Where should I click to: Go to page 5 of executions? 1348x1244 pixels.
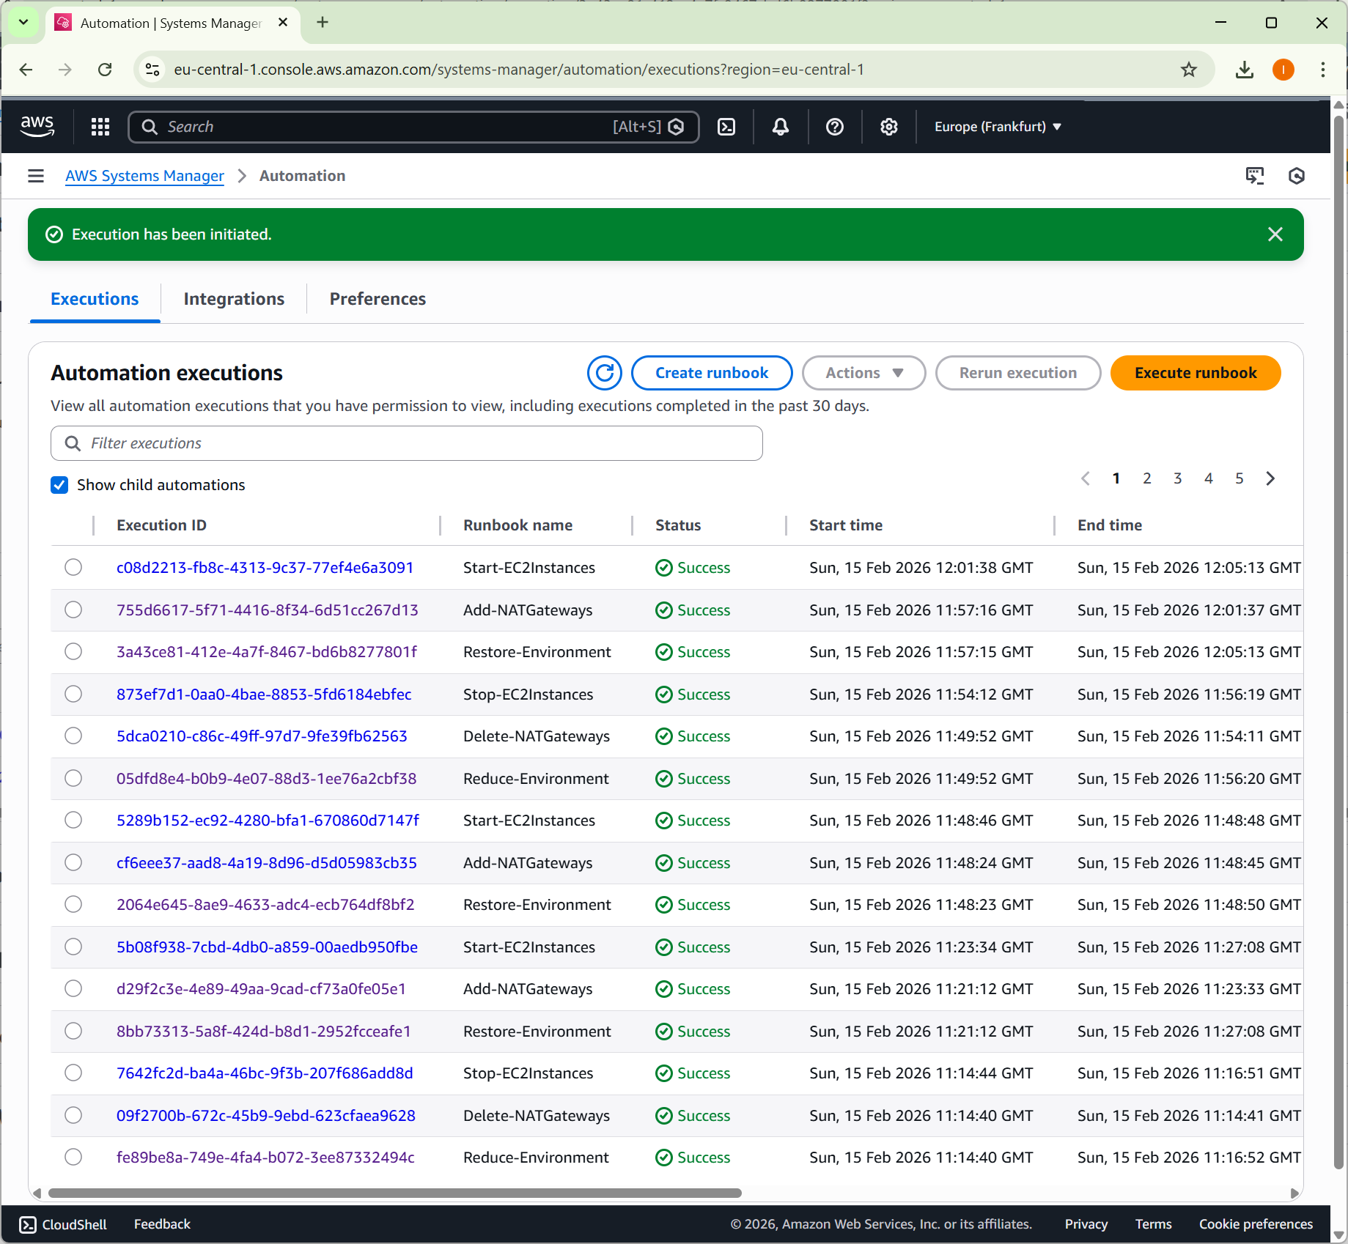1240,478
